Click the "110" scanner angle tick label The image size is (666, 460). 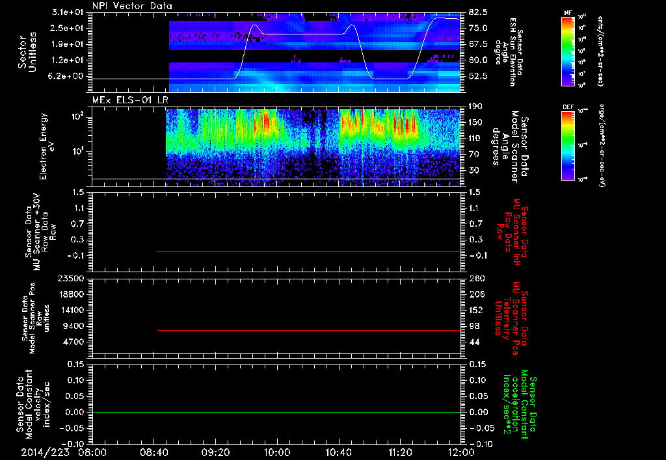coord(475,138)
